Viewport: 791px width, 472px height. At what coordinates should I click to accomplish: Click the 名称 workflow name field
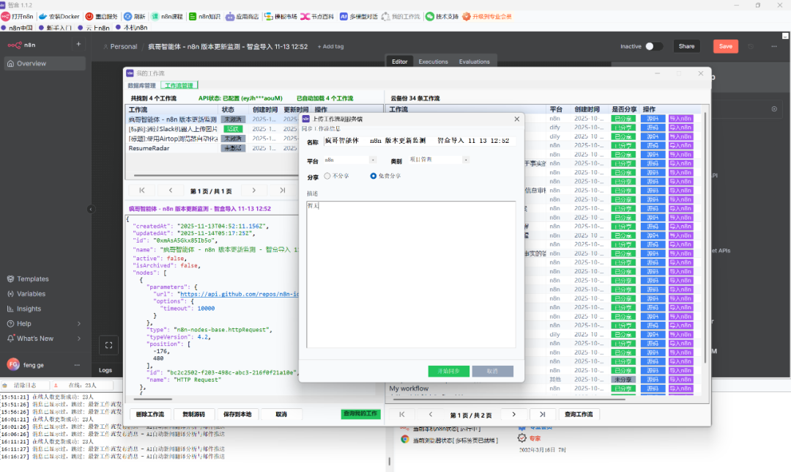419,141
